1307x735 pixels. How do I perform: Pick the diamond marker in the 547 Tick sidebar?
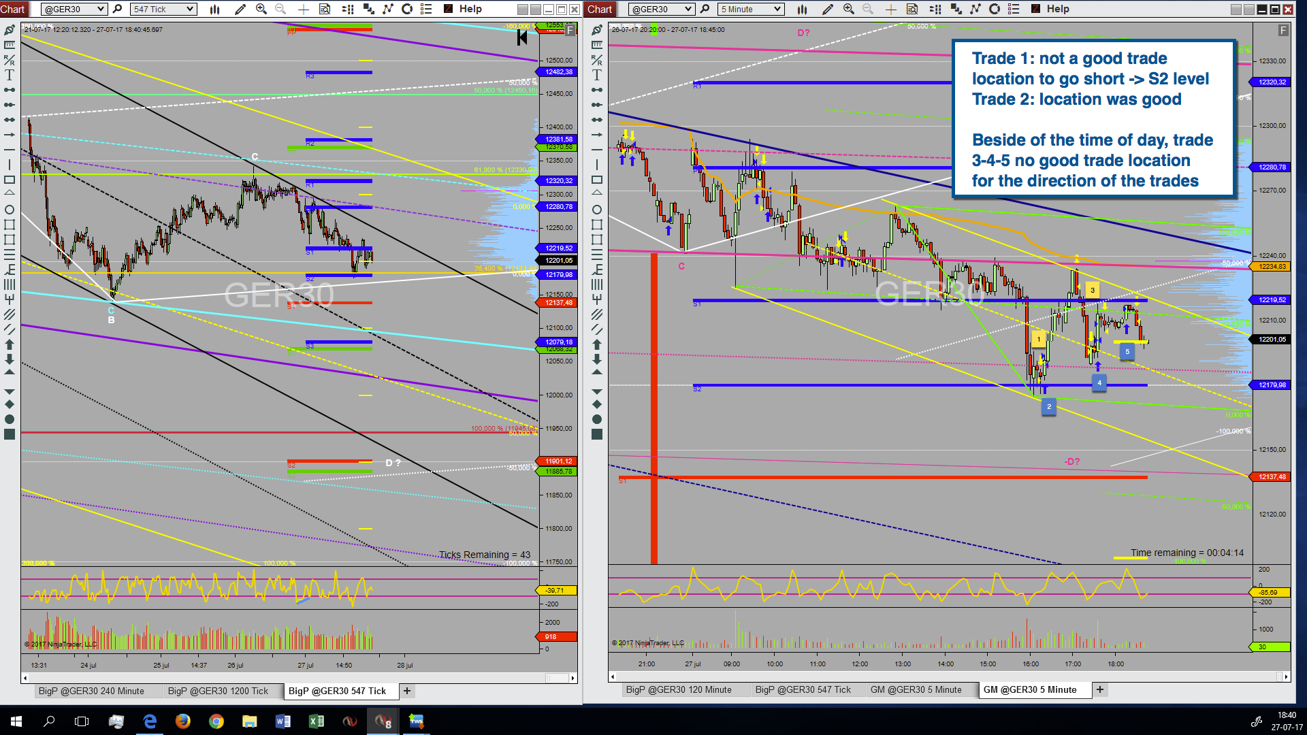tap(10, 404)
